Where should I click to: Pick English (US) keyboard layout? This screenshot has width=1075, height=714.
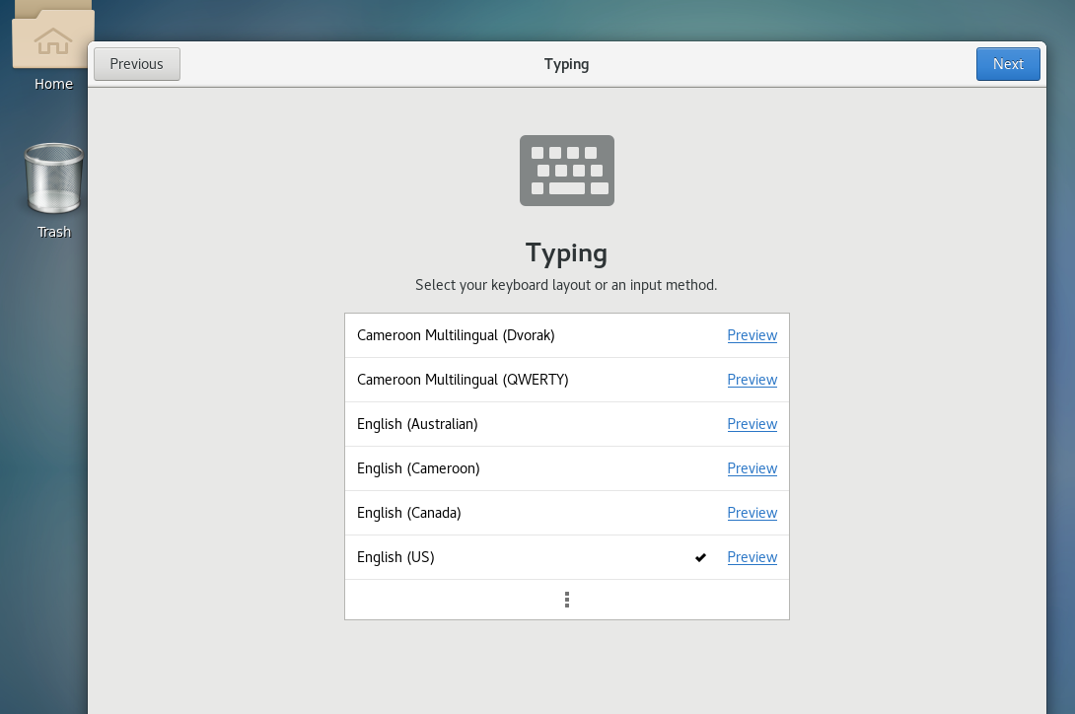(567, 557)
